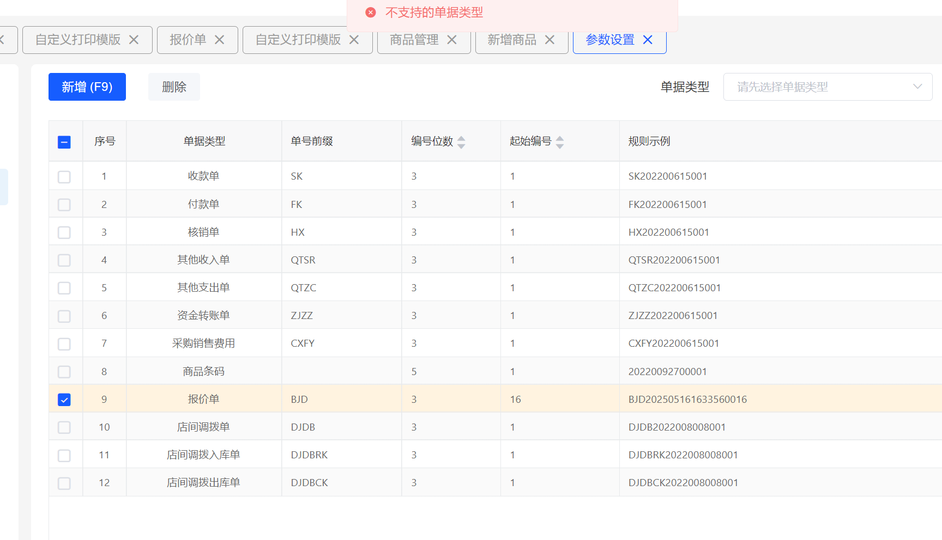942x540 pixels.
Task: Check the 核销单 row checkbox
Action: click(64, 232)
